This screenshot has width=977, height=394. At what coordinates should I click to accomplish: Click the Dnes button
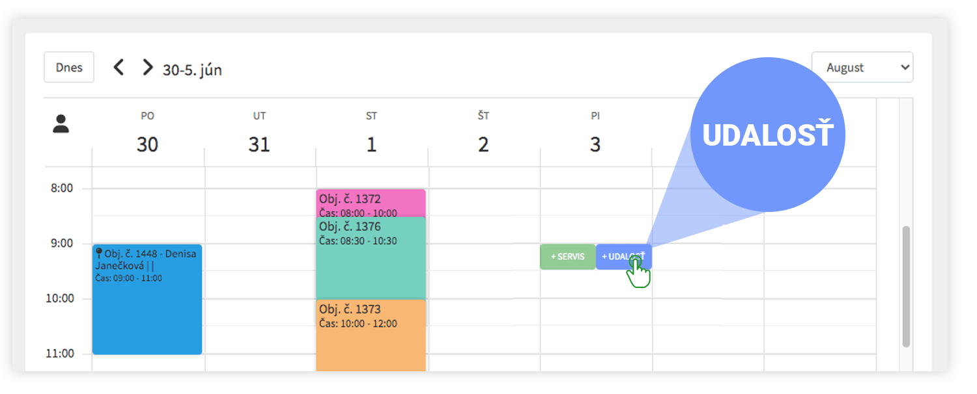click(x=69, y=67)
